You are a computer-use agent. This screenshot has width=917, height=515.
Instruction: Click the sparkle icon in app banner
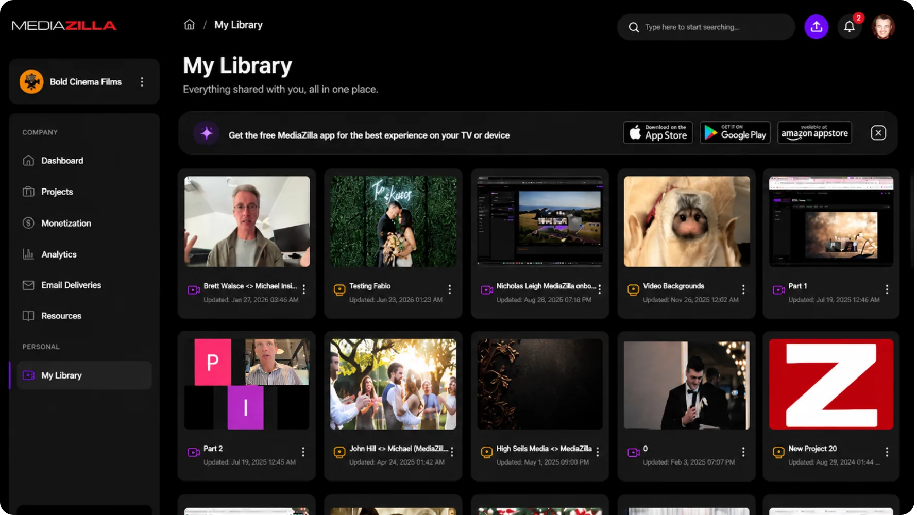[x=207, y=133]
